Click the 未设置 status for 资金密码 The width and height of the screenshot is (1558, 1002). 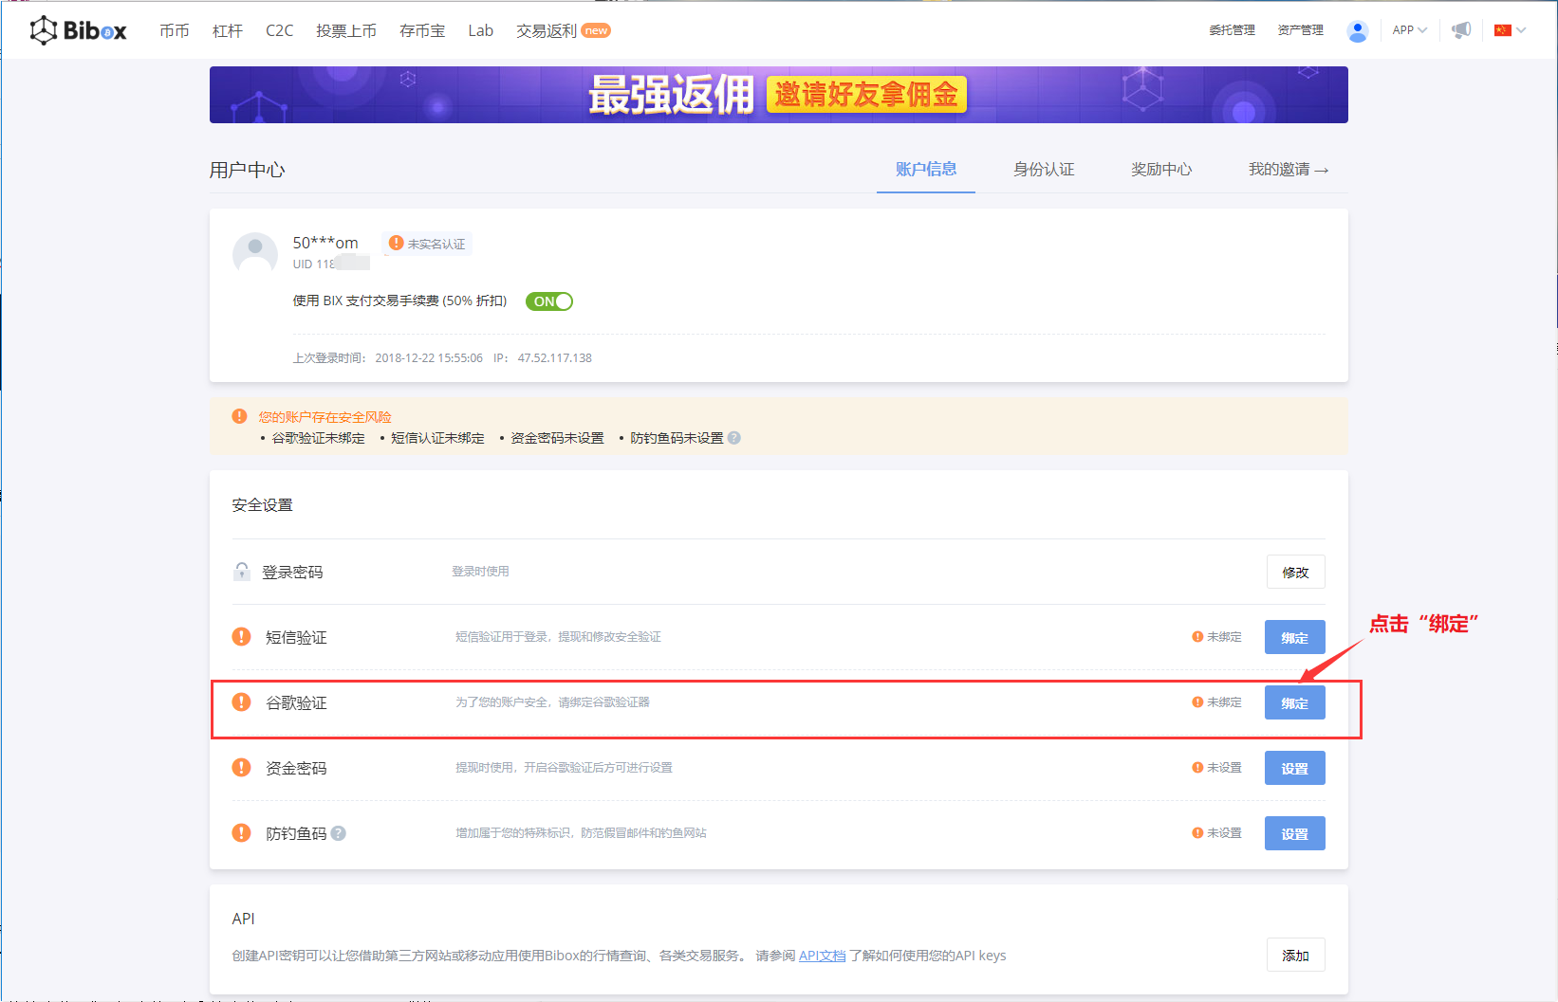point(1217,768)
